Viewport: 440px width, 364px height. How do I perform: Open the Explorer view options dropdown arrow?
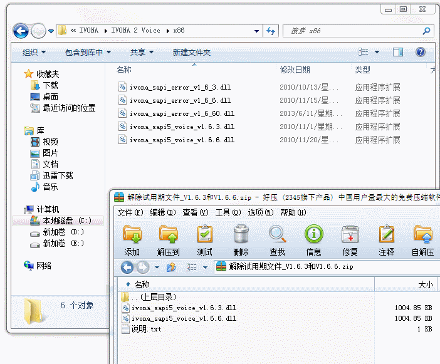click(377, 52)
